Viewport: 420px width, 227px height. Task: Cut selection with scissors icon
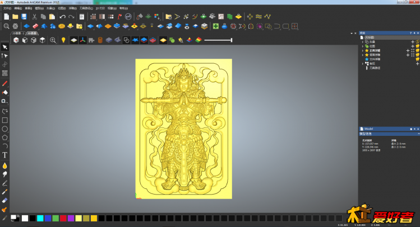(34, 17)
